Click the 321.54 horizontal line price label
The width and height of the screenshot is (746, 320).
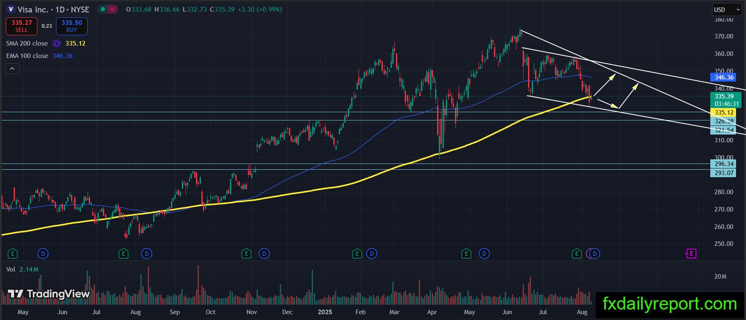(724, 130)
